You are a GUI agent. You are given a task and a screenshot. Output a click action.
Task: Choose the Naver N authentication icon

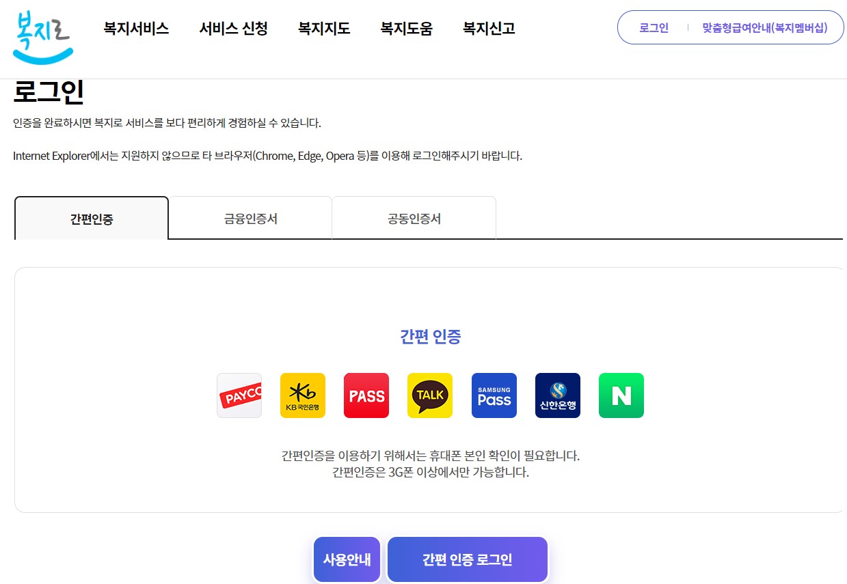point(621,395)
